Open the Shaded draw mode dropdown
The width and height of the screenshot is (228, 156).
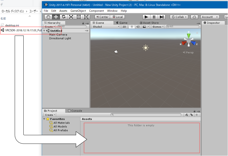tap(105, 27)
